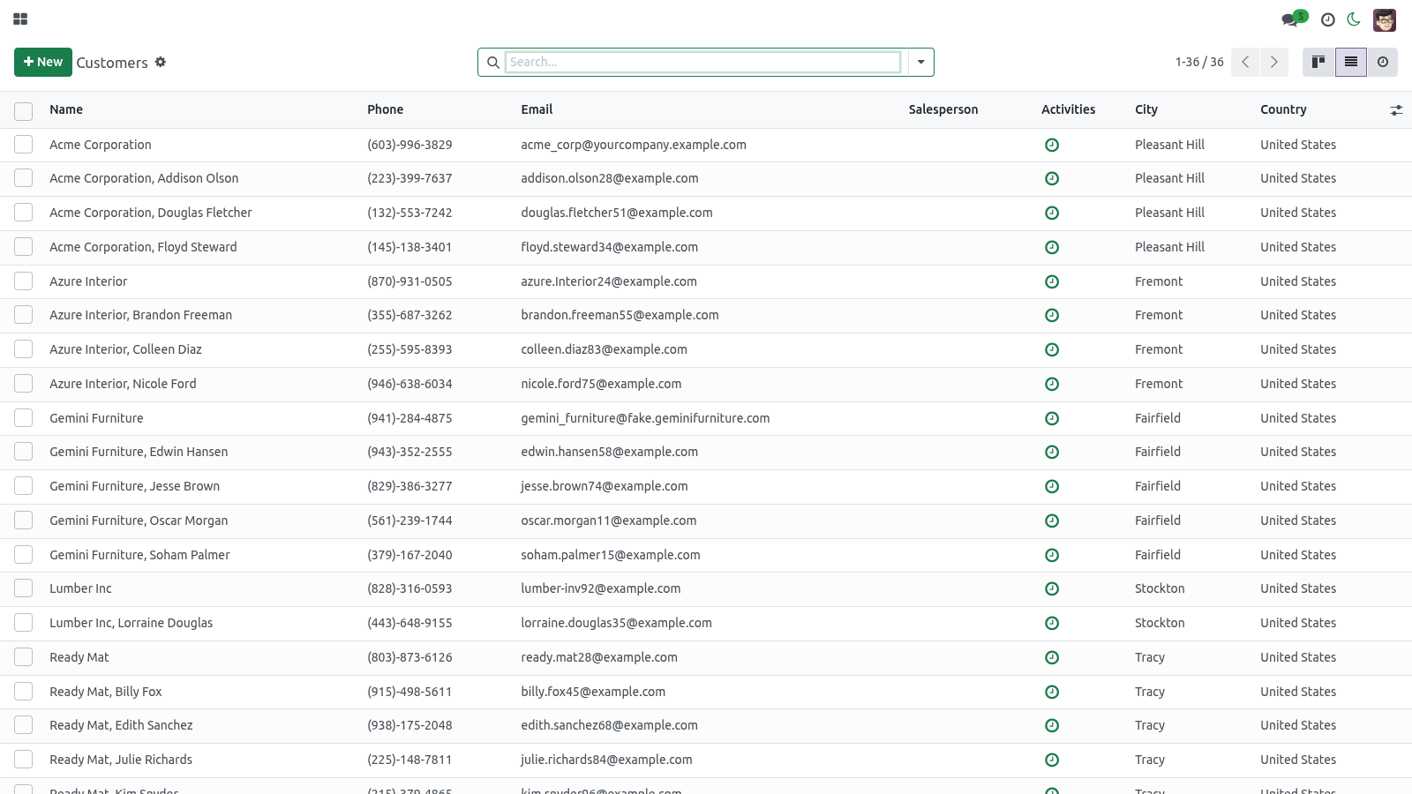Toggle dark mode moon icon
1412x794 pixels.
(1354, 19)
